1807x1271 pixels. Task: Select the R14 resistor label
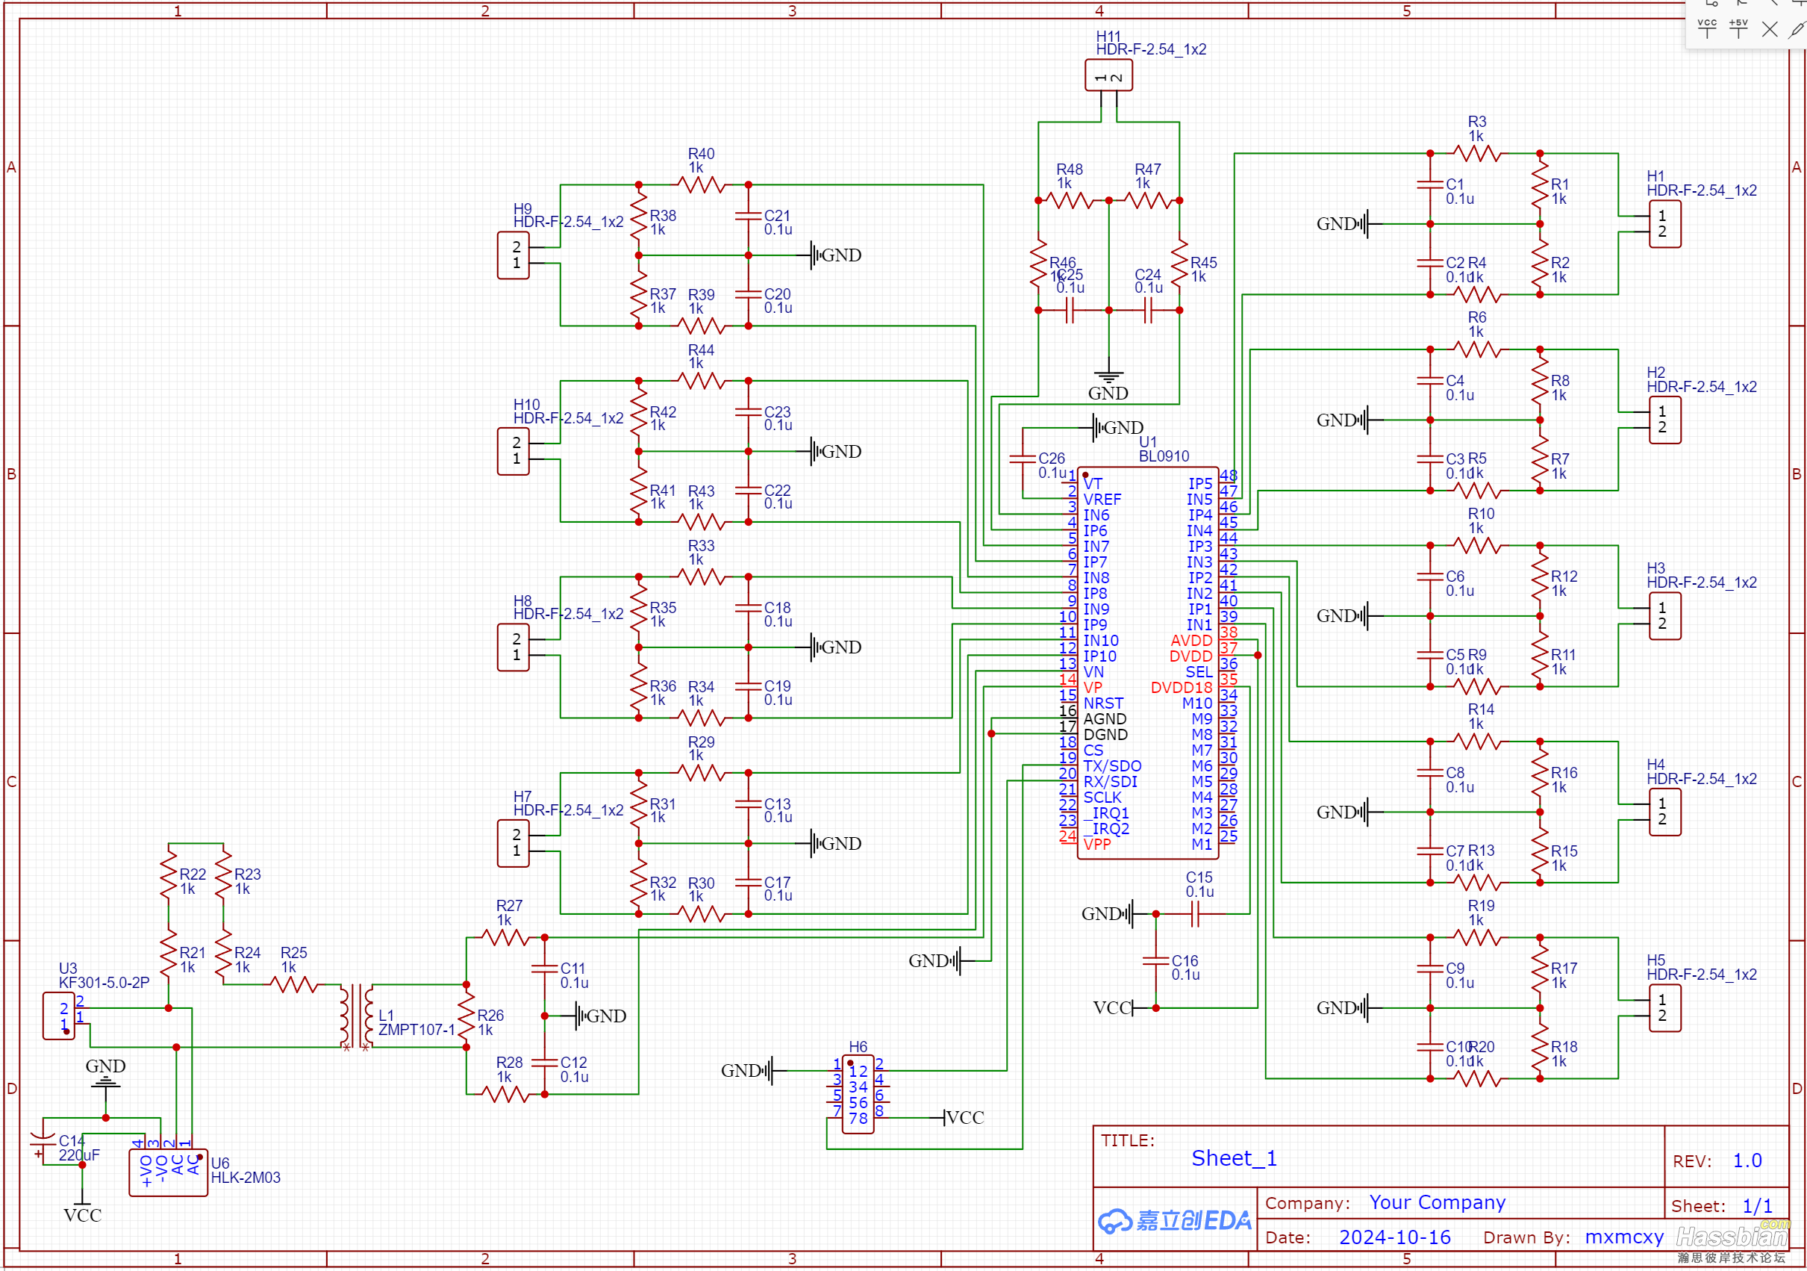click(x=1481, y=709)
